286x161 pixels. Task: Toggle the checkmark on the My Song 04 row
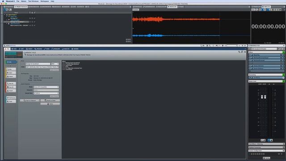pos(34,18)
